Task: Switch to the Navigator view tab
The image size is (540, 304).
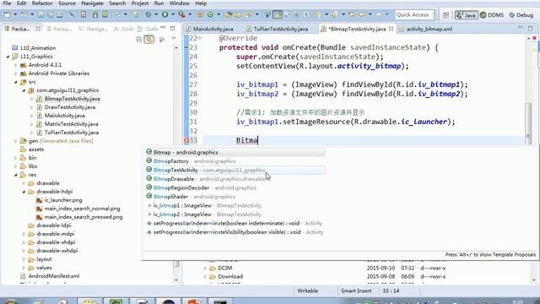Action: pos(94,29)
